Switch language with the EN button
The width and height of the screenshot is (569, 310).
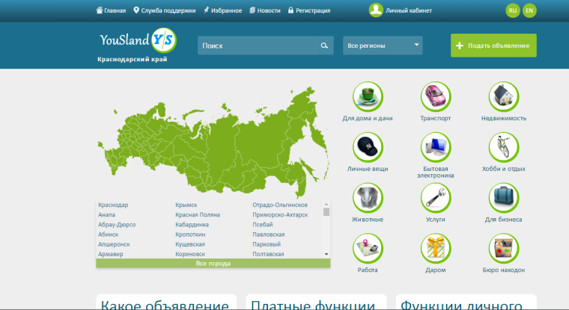pyautogui.click(x=529, y=10)
